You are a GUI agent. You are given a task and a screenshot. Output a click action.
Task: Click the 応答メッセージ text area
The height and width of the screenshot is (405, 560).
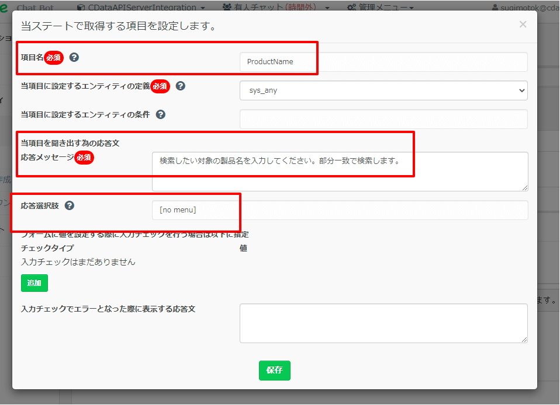(340, 172)
